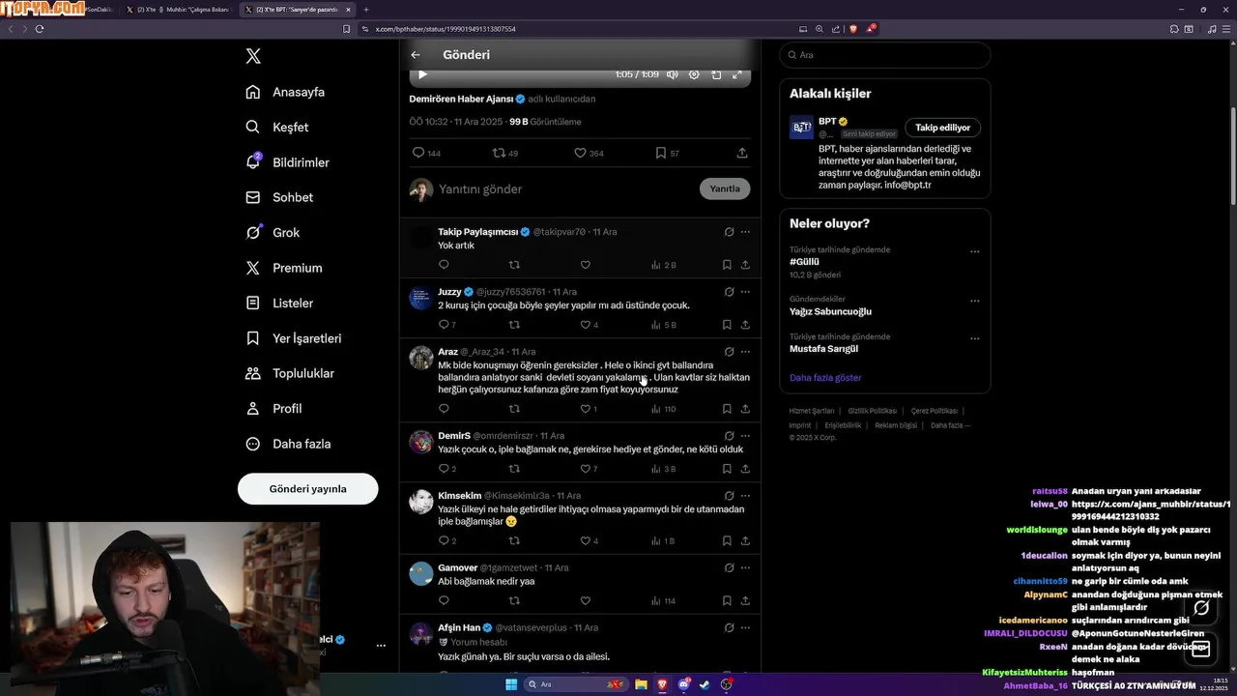Repost Araz's reply
This screenshot has width=1237, height=696.
(x=514, y=409)
